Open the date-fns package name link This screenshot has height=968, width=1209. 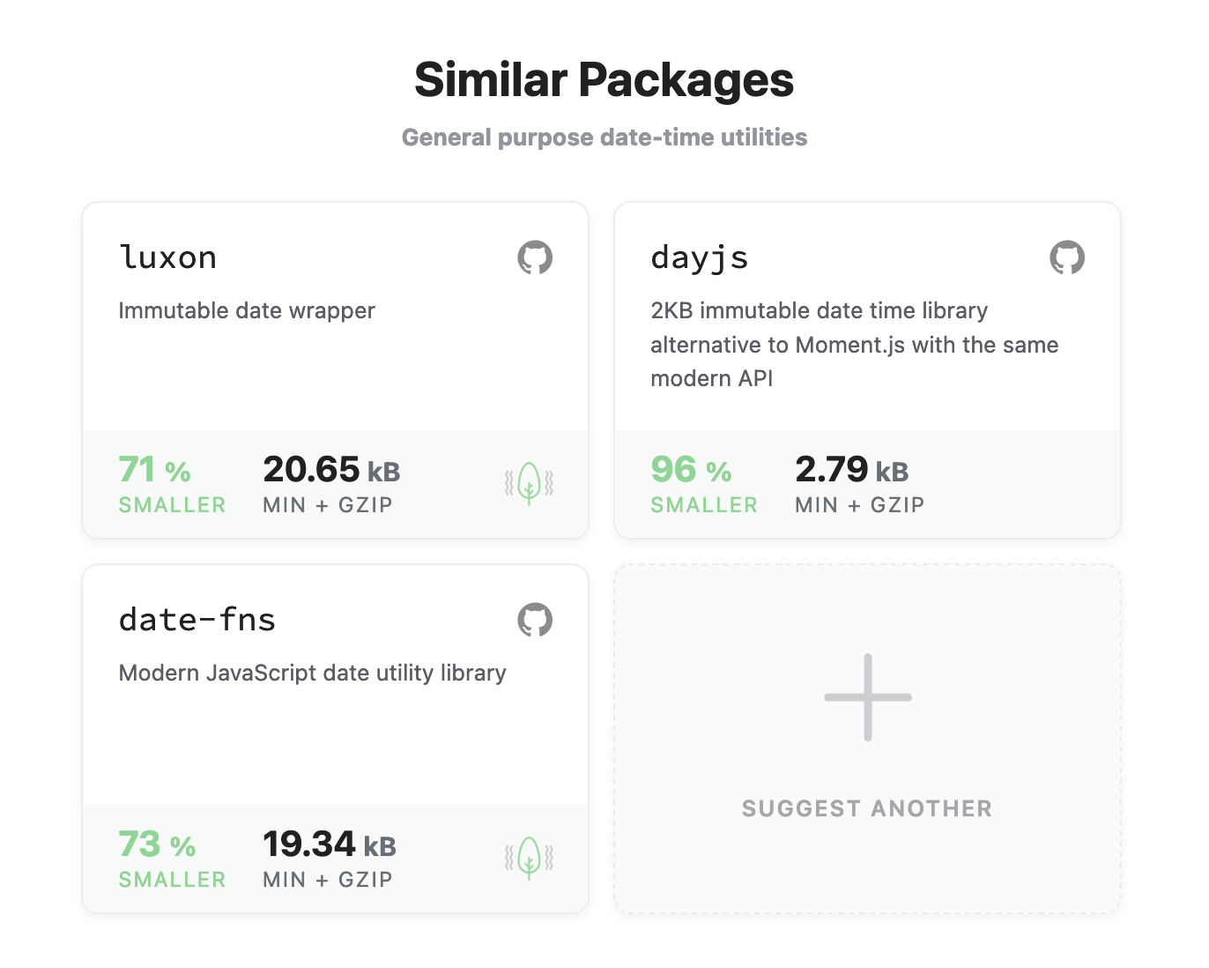197,620
